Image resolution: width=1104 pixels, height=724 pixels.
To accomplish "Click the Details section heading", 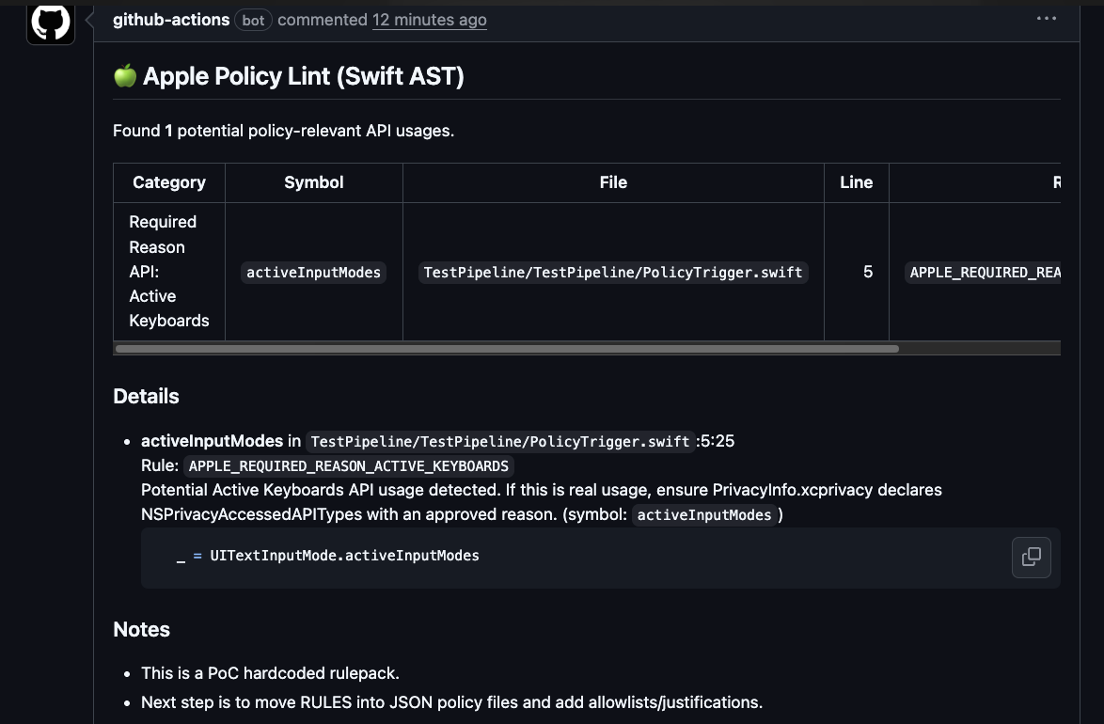I will click(146, 397).
